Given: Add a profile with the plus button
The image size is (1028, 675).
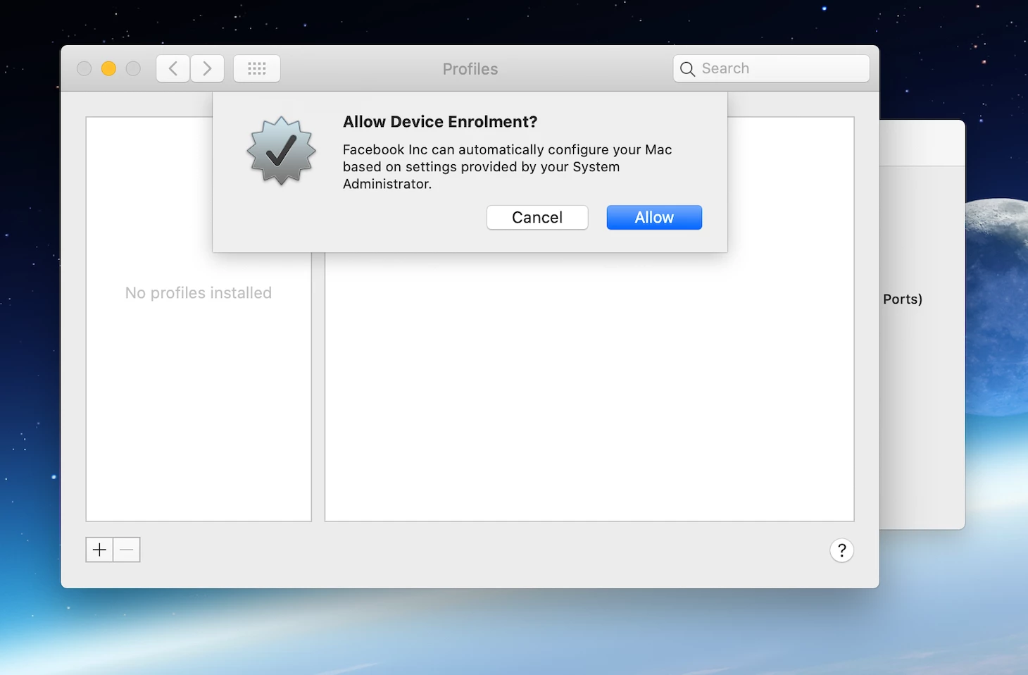Looking at the screenshot, I should pyautogui.click(x=99, y=550).
